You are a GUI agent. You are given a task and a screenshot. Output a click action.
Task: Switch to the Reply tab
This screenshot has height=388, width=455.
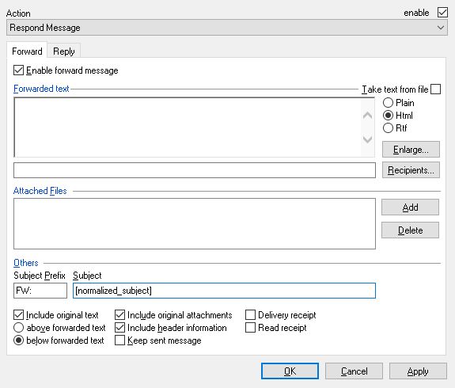tap(64, 51)
